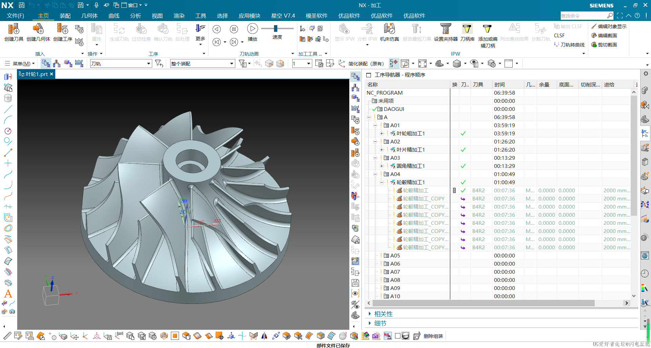
Task: Open the Render (渲染) tab
Action: pos(179,16)
